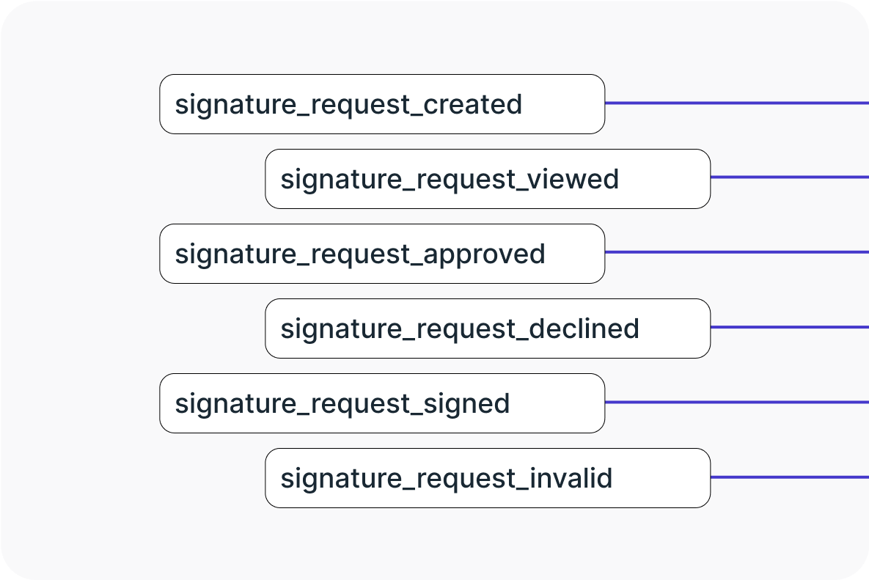Viewport: 869px width, 580px height.
Task: Click the word "approved" in its event label
Action: click(x=485, y=254)
